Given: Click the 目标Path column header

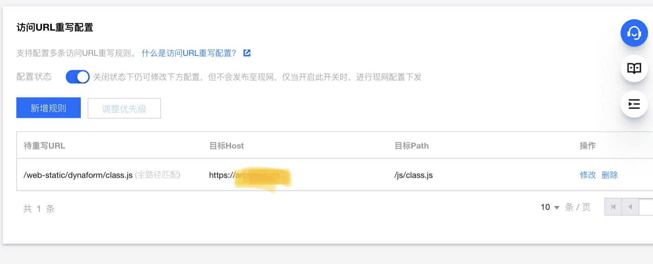Looking at the screenshot, I should [x=411, y=146].
